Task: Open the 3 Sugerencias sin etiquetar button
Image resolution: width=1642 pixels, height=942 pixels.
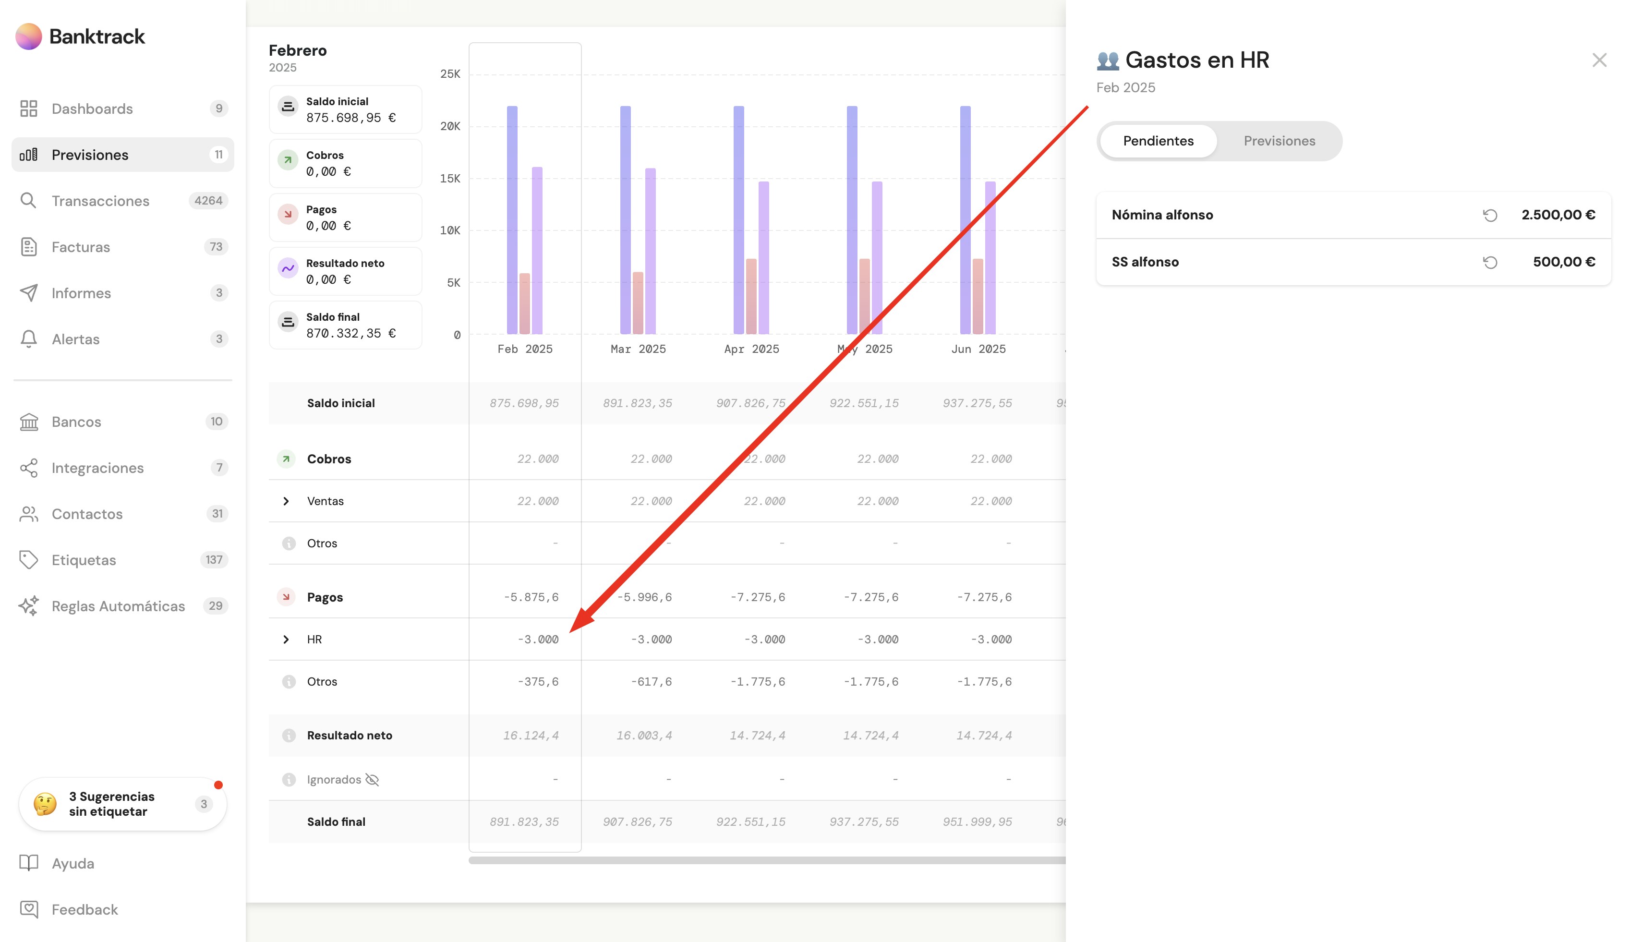Action: pos(122,804)
